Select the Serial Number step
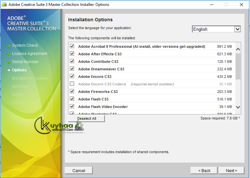250x178 pixels. [25, 62]
